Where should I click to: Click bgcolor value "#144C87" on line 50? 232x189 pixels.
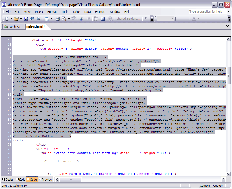point(181,49)
